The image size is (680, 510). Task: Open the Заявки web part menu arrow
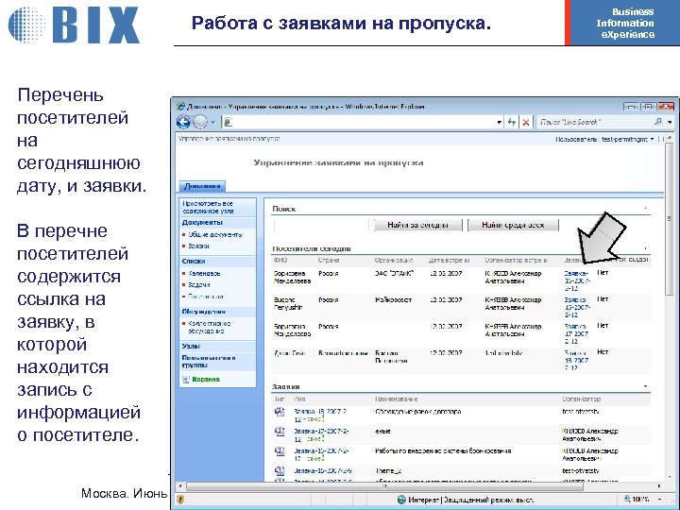[x=645, y=386]
